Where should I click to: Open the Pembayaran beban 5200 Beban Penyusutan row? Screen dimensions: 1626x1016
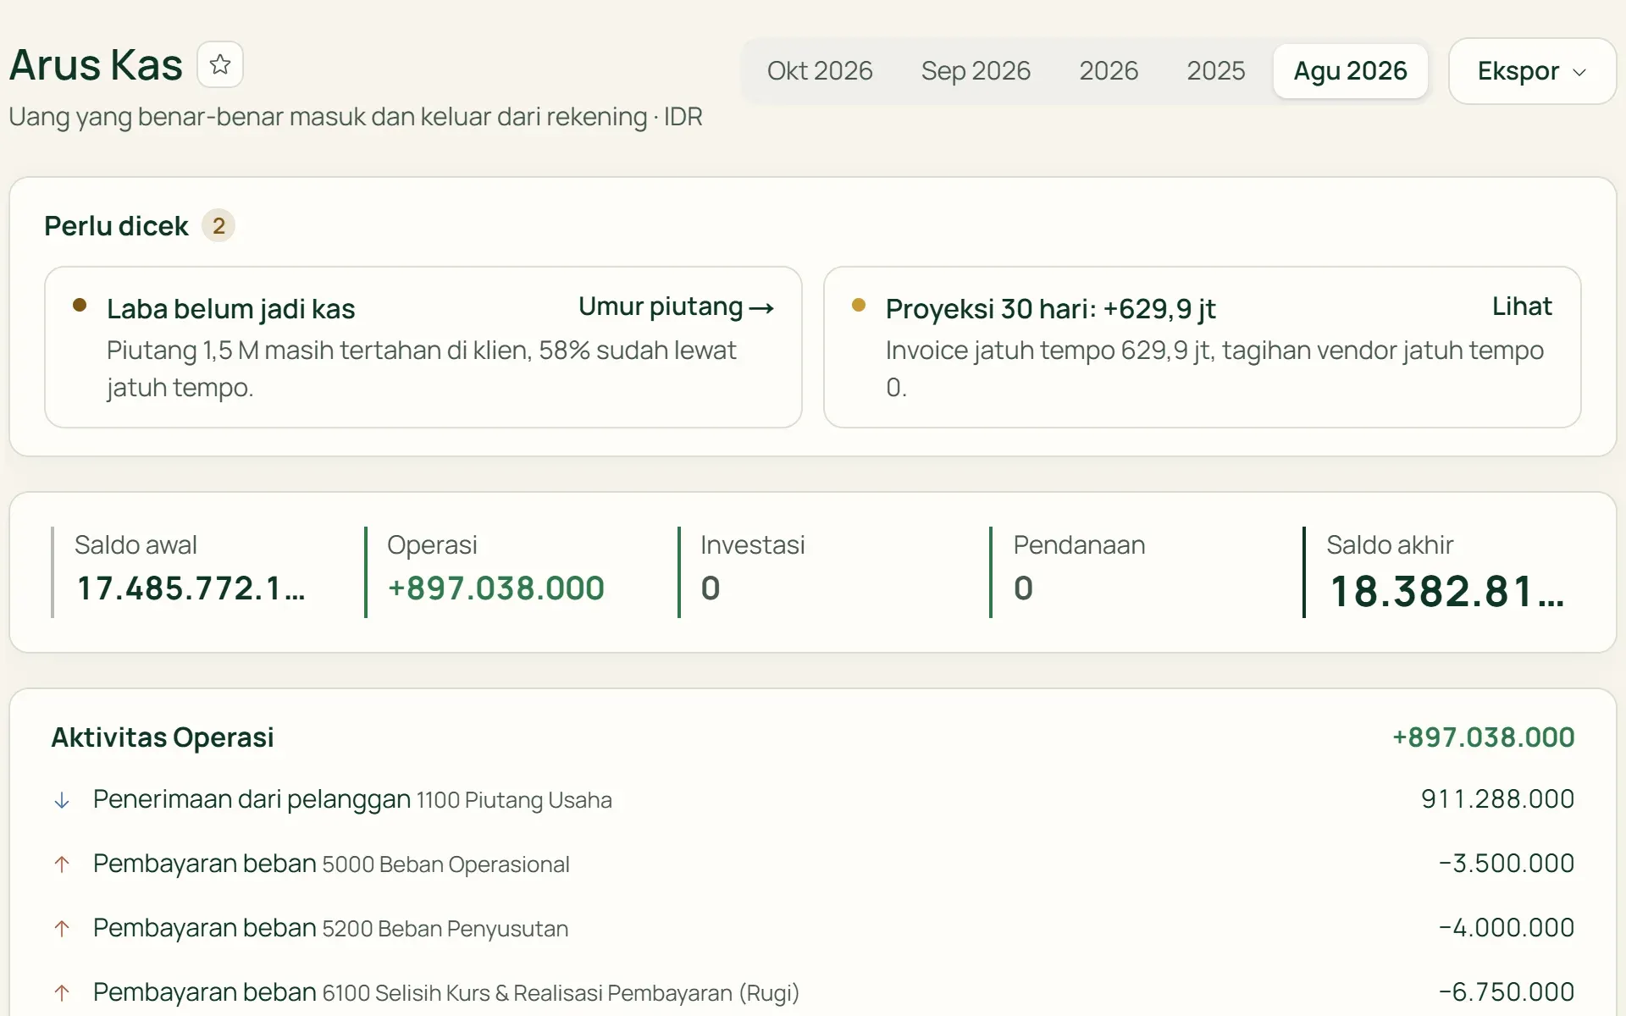813,928
